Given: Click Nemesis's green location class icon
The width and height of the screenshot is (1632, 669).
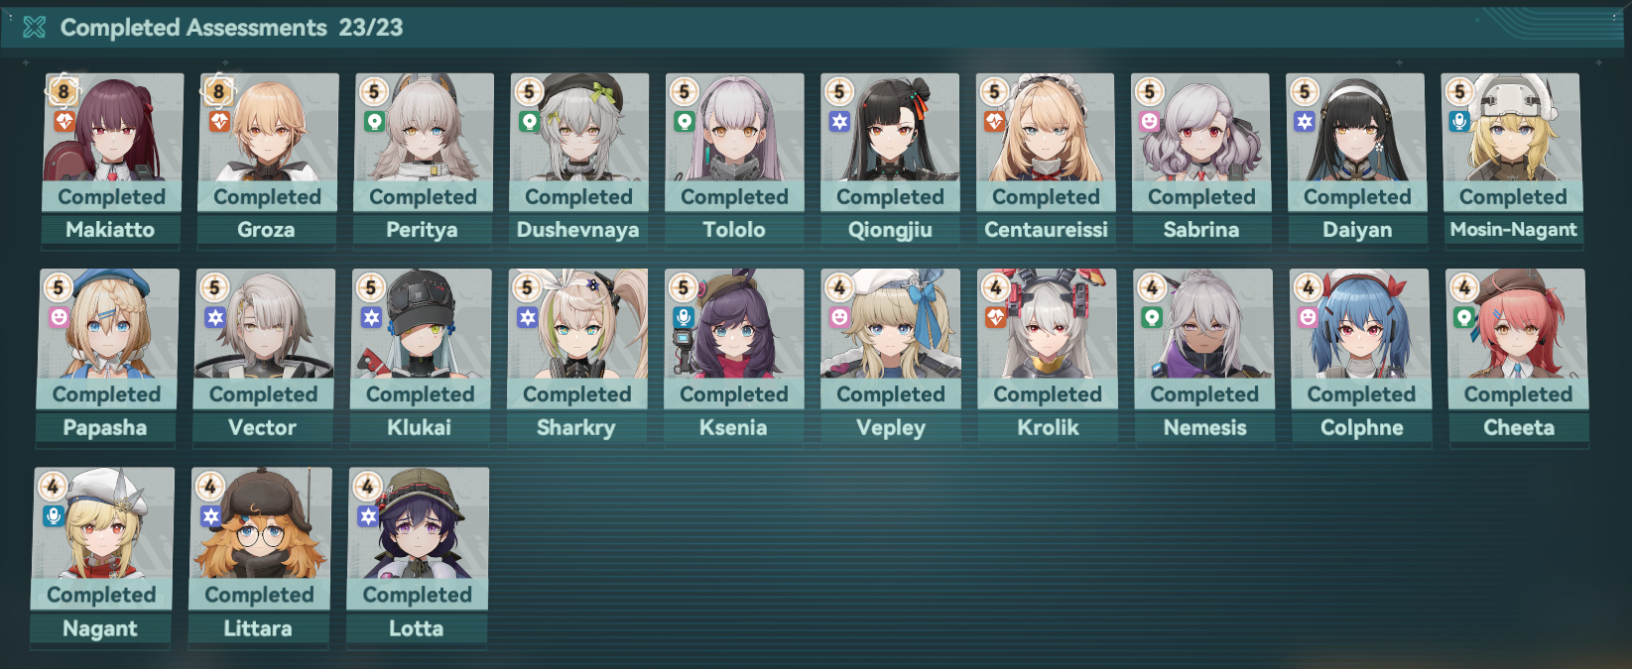Looking at the screenshot, I should (x=1151, y=317).
